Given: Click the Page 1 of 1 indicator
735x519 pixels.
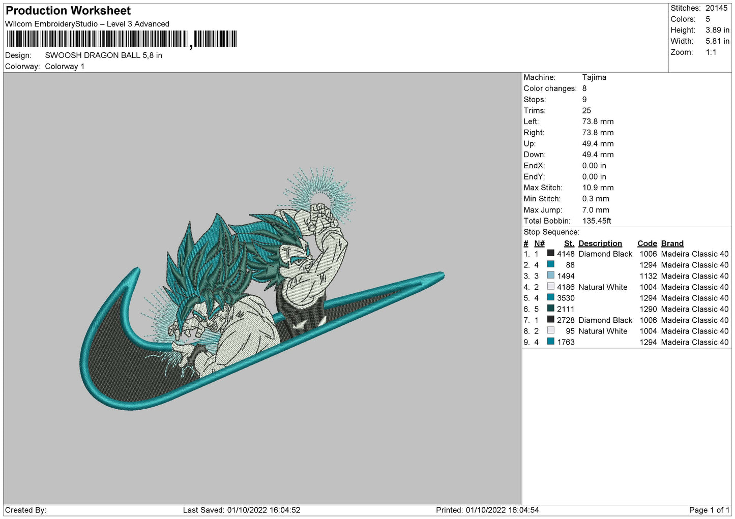Looking at the screenshot, I should 709,510.
